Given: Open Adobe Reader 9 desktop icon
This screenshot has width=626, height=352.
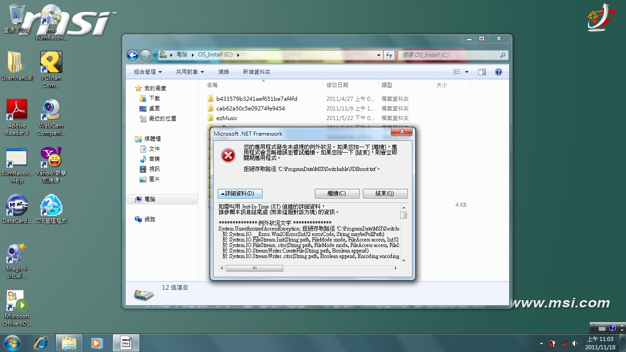Looking at the screenshot, I should [17, 117].
